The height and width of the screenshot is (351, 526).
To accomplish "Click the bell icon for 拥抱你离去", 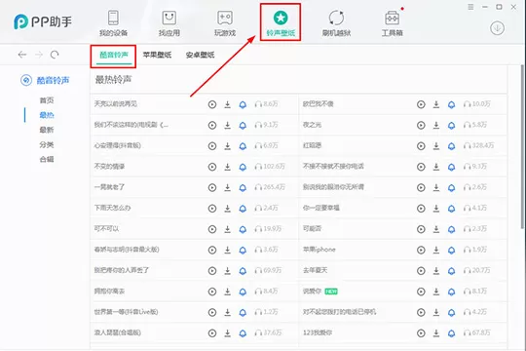I will [243, 292].
